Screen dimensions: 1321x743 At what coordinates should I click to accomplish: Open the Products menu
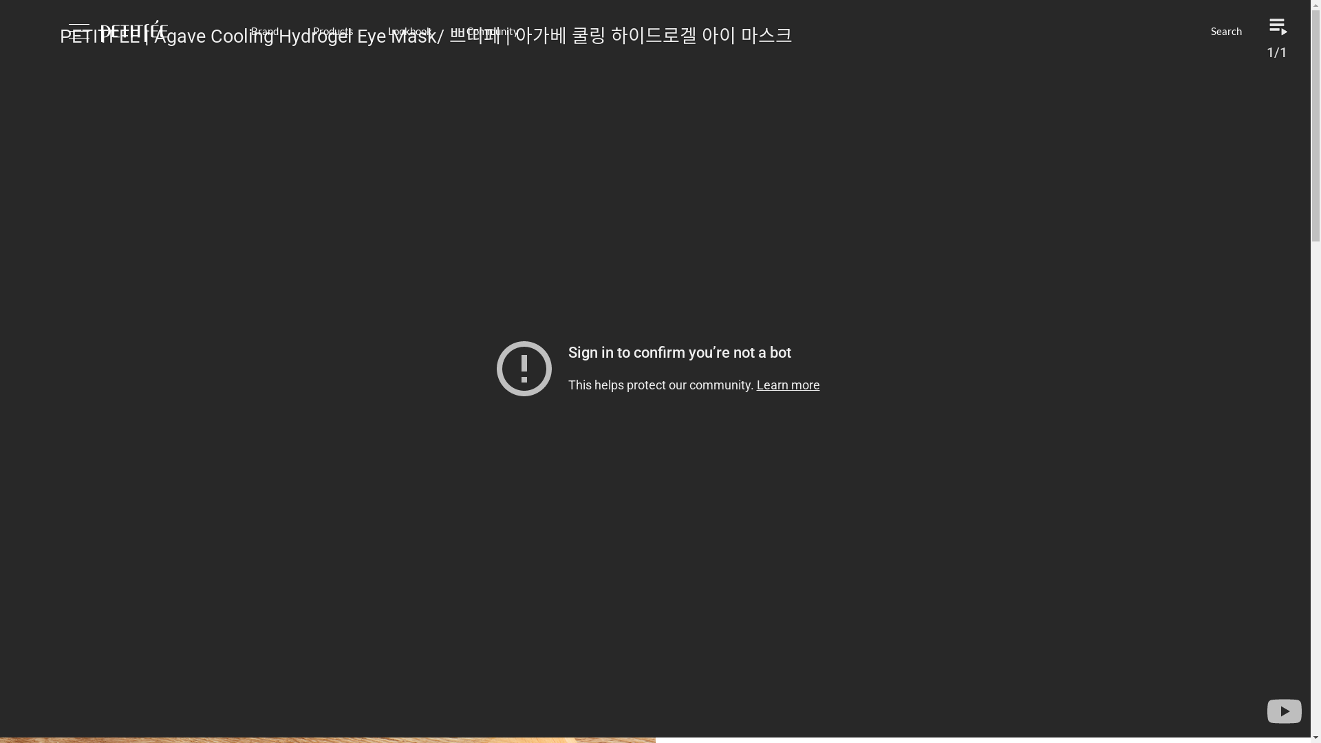pos(333,31)
